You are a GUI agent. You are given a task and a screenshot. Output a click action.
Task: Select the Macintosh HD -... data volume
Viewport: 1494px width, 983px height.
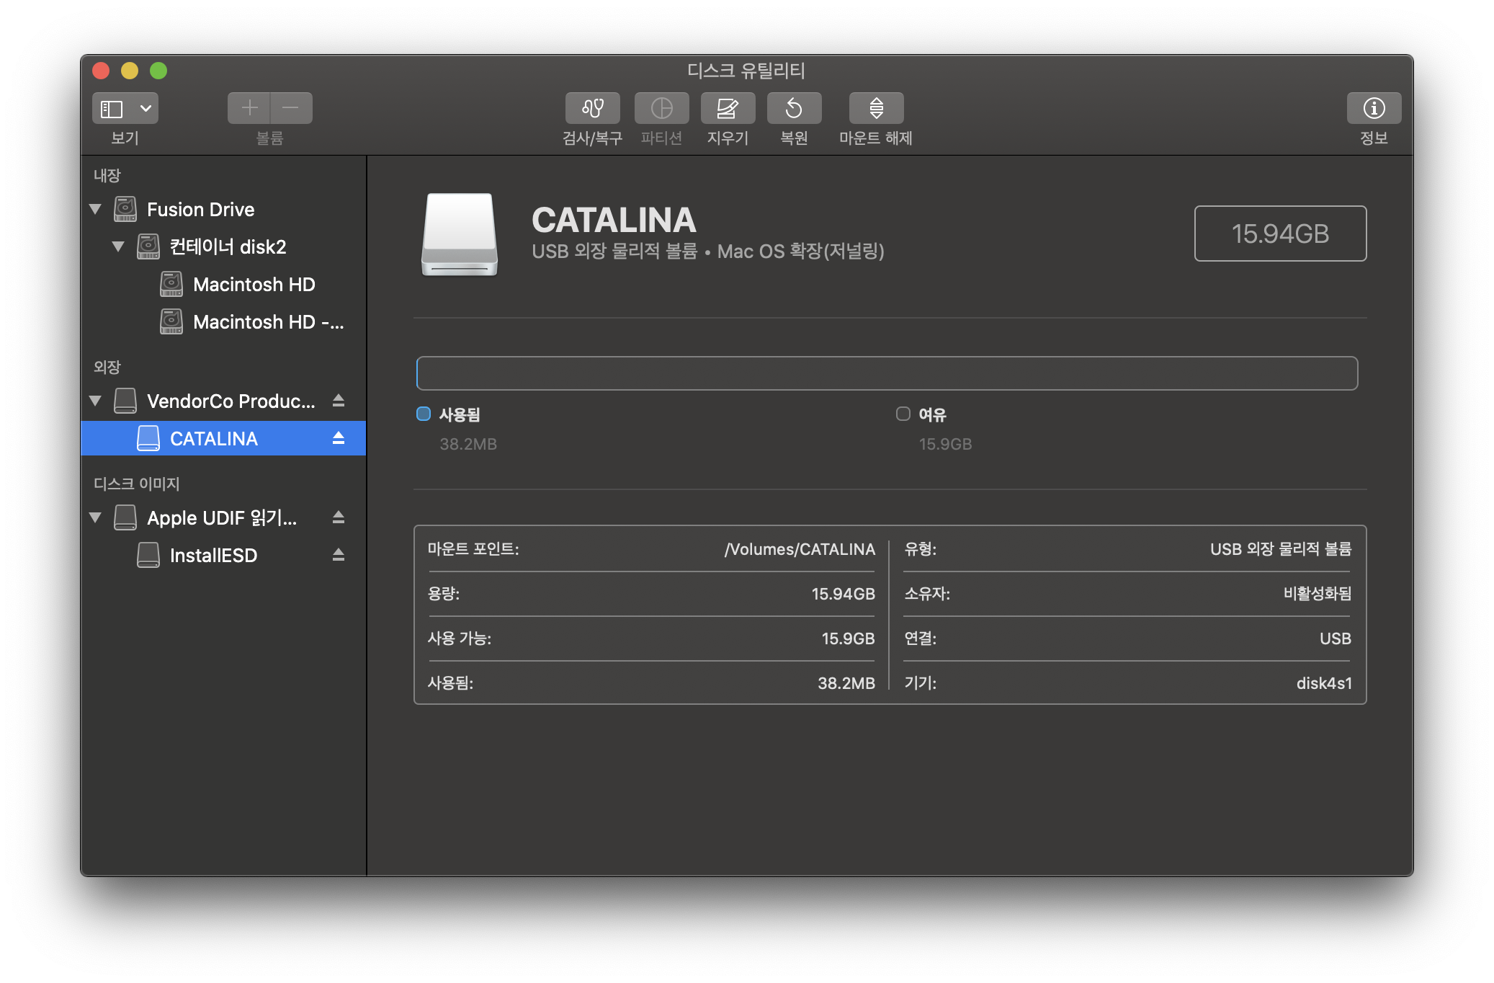pyautogui.click(x=223, y=321)
